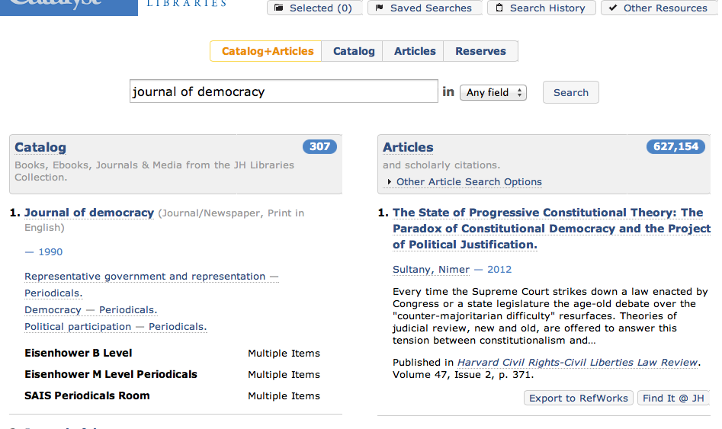Open The State of Progressive Constitutional Theory article
722x429 pixels.
click(551, 229)
